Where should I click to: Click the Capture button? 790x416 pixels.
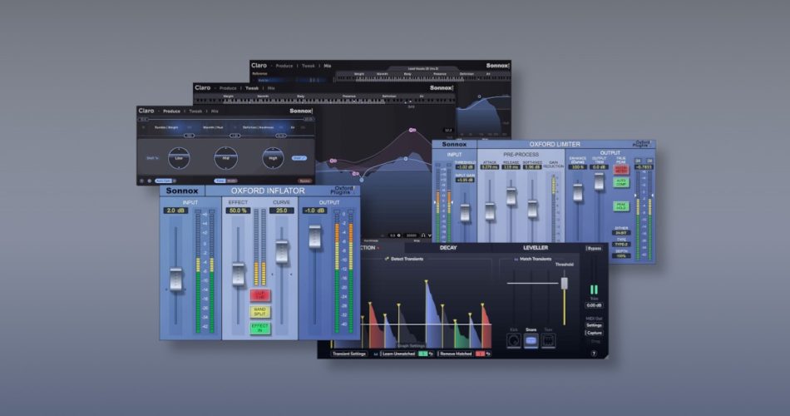[x=594, y=333]
